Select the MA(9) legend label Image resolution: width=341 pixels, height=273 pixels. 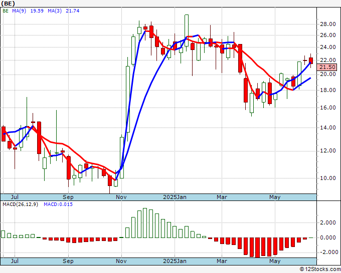coord(19,11)
